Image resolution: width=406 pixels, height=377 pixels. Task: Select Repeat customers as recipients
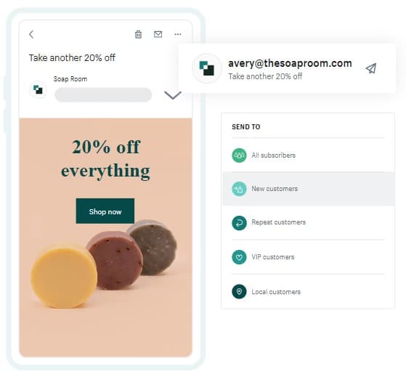(309, 223)
